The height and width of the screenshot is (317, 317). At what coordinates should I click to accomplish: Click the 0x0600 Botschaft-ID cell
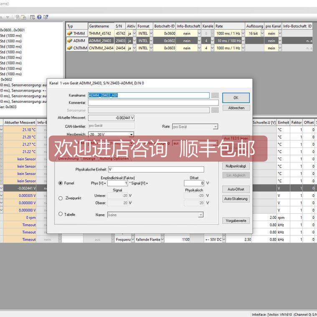pyautogui.click(x=165, y=33)
